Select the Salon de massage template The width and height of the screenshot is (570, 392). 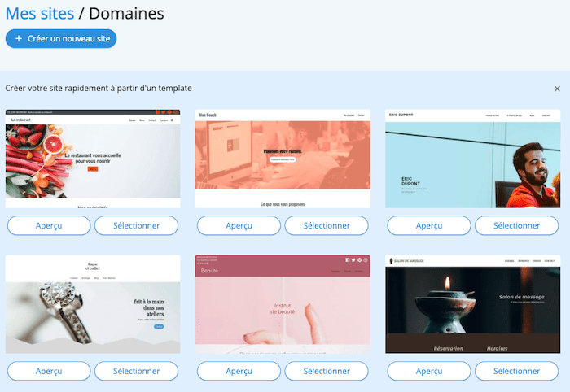coord(516,371)
